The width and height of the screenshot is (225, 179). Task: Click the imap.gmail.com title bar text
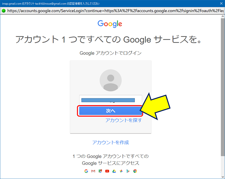pyautogui.click(x=51, y=4)
